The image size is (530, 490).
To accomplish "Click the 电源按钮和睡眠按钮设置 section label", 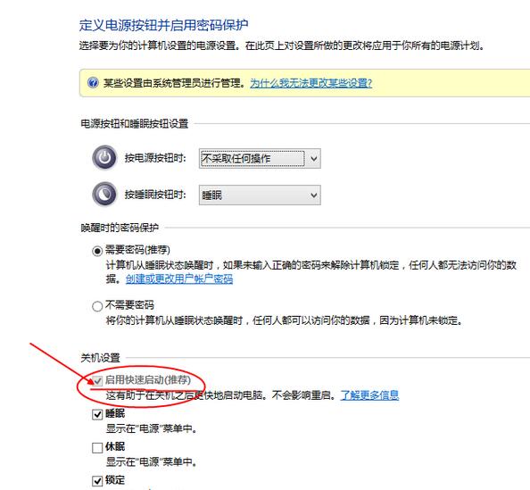I will (x=135, y=123).
